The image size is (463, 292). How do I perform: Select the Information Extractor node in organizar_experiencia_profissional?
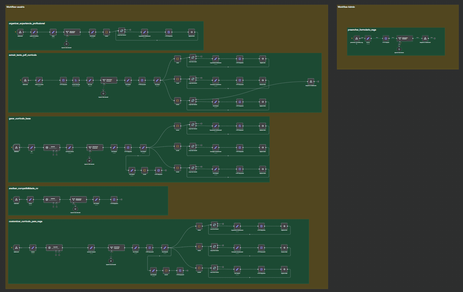(72, 32)
